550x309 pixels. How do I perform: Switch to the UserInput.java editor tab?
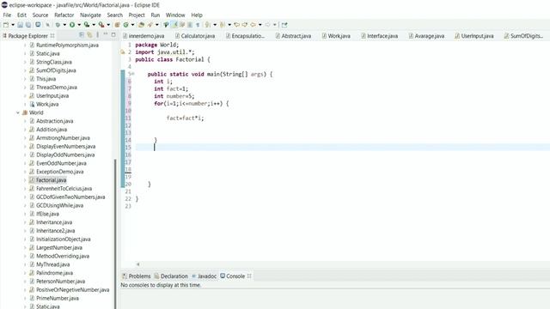(474, 36)
